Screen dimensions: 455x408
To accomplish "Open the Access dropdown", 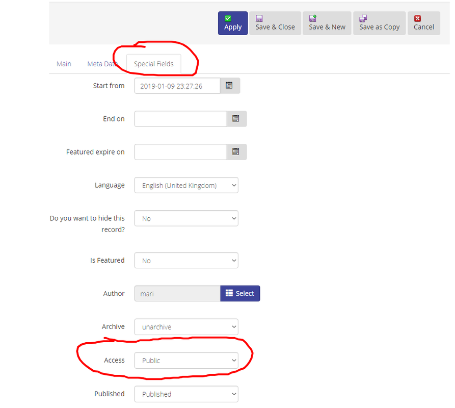I will [x=186, y=361].
